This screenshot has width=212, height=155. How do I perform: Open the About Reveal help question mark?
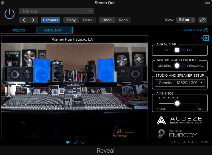pyautogui.click(x=206, y=30)
